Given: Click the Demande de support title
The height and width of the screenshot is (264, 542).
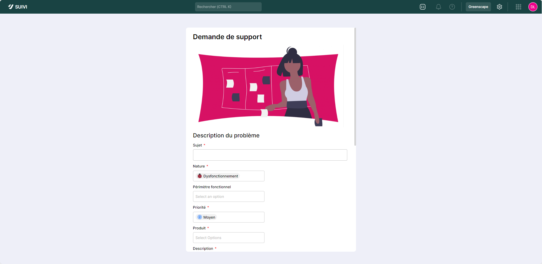Looking at the screenshot, I should point(227,37).
